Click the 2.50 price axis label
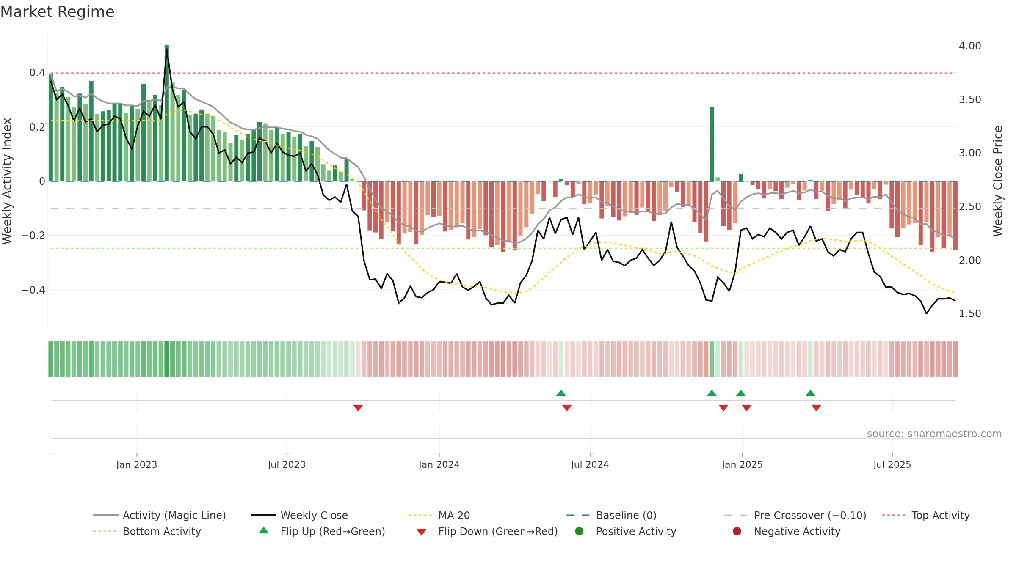This screenshot has width=1016, height=571. pyautogui.click(x=970, y=206)
